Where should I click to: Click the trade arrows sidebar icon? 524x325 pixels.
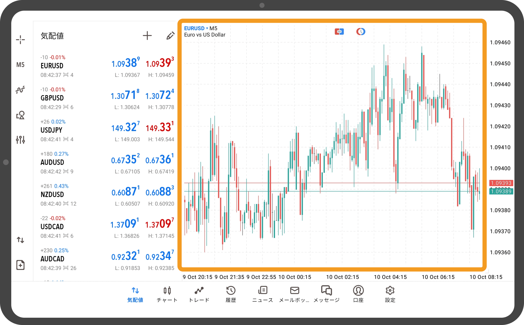click(x=20, y=240)
